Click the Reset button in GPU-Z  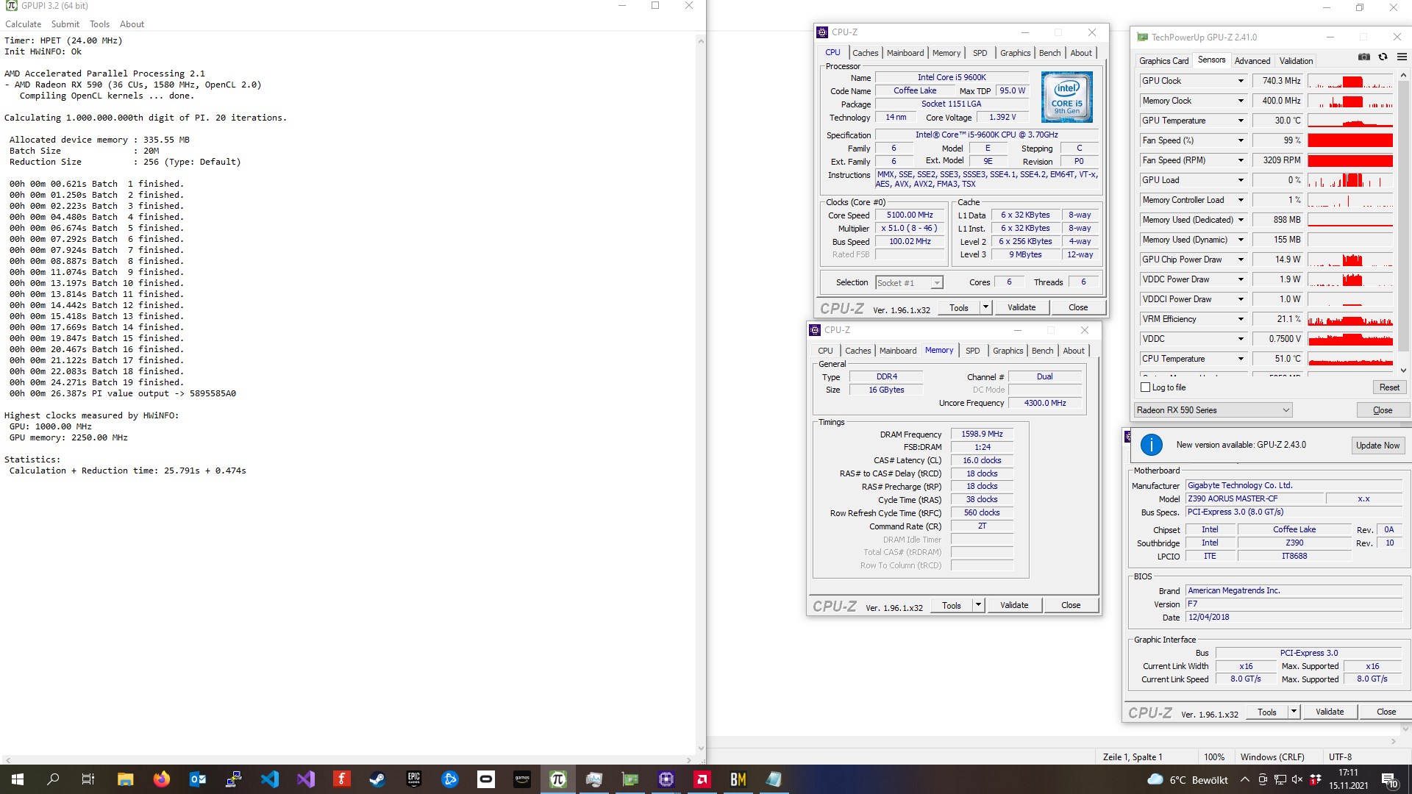tap(1389, 387)
